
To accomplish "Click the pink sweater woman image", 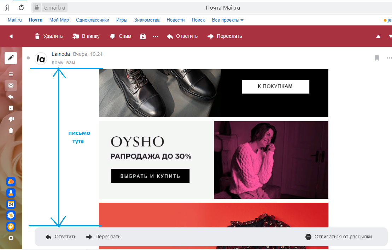I will tap(271, 160).
